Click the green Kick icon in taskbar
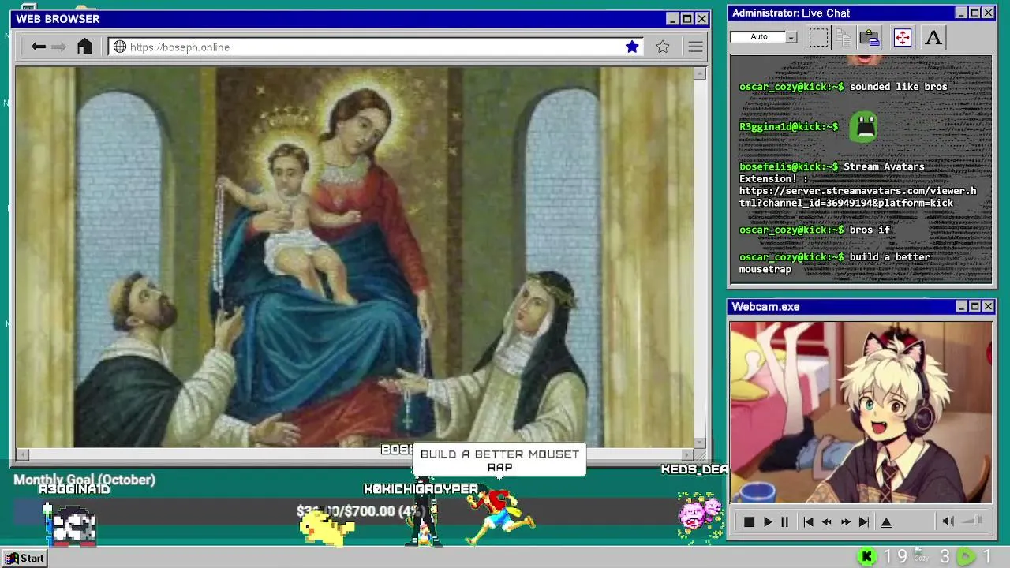This screenshot has height=568, width=1010. point(866,557)
